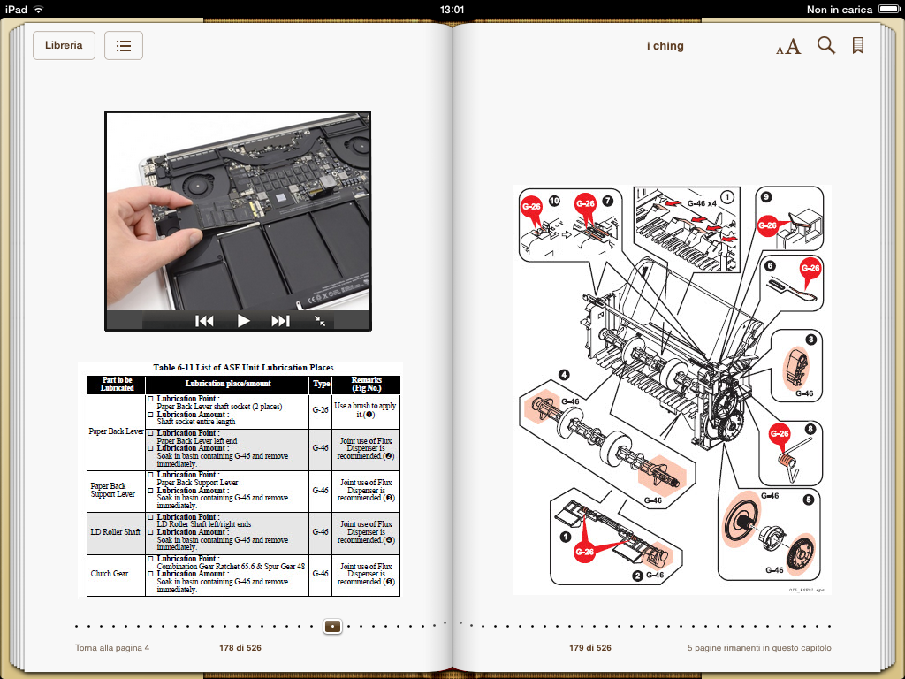Tap the 179 di 526 page number
Image resolution: width=905 pixels, height=679 pixels.
pos(590,648)
